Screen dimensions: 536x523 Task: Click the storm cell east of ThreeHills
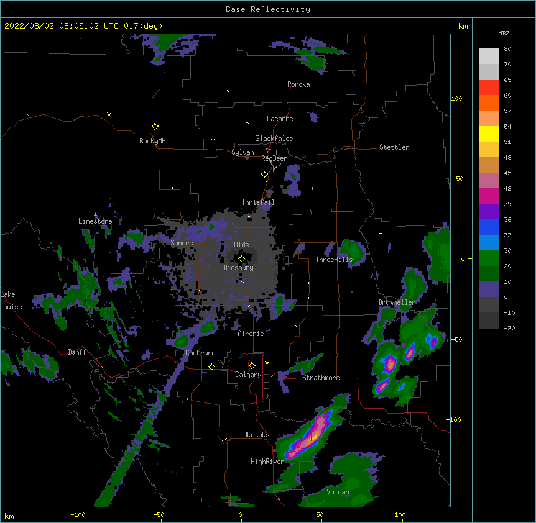353,252
